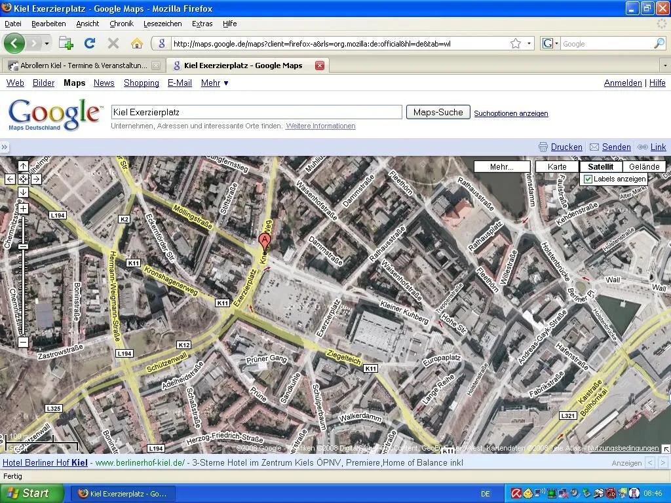
Task: Click the Firefox reload page icon
Action: tap(90, 43)
